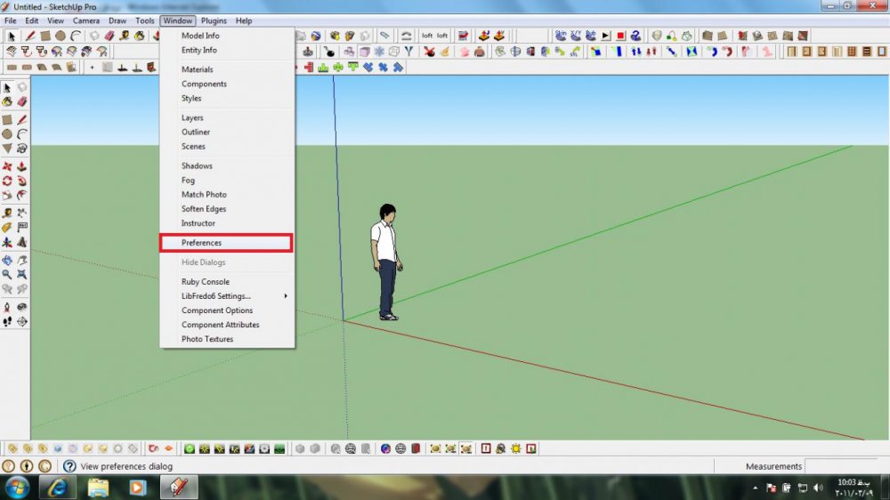890x500 pixels.
Task: Open the Camera menu
Action: coord(86,20)
